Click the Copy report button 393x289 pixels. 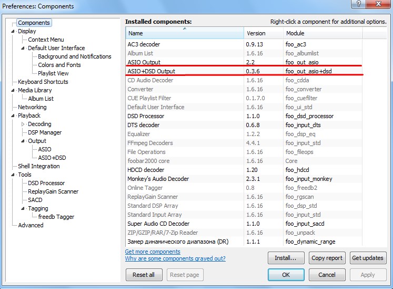[327, 258]
